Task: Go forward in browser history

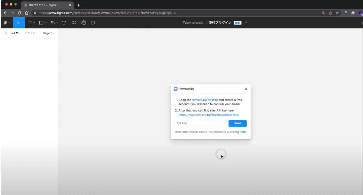Action: (x=13, y=13)
